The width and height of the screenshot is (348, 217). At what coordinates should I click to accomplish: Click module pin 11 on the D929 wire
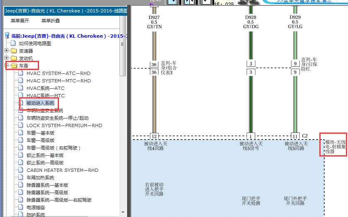click(295, 136)
